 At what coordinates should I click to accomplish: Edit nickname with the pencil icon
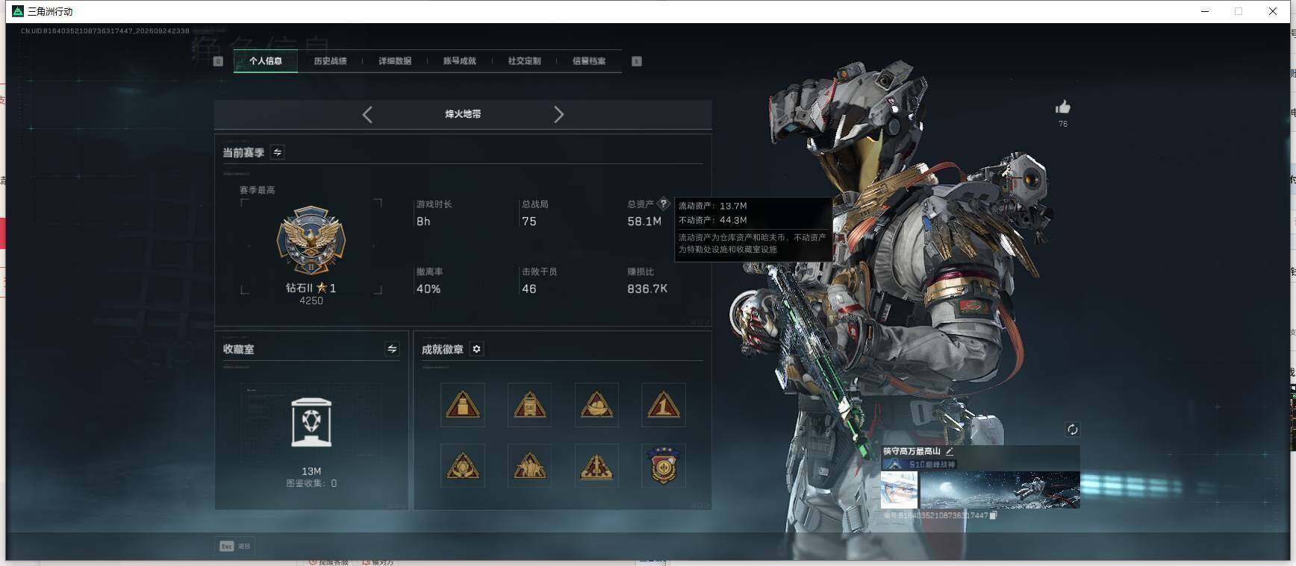click(x=950, y=451)
